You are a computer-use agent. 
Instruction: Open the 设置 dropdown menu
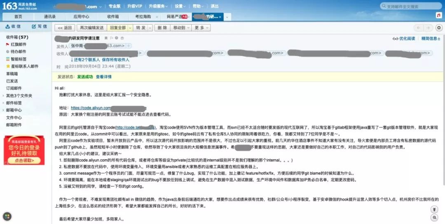pos(180,6)
